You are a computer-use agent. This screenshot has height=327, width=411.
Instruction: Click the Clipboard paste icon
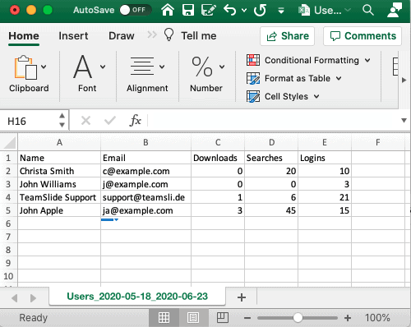pos(25,67)
